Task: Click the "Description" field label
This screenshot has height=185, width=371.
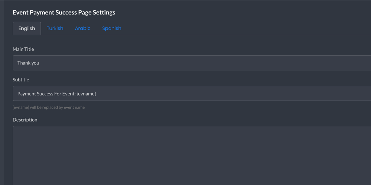Action: coord(25,120)
